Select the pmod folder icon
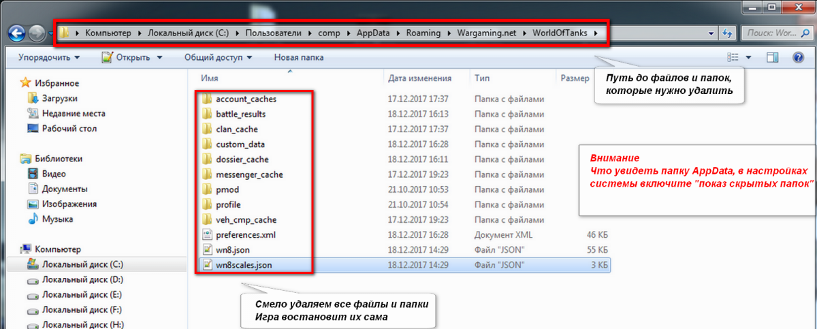 click(208, 189)
